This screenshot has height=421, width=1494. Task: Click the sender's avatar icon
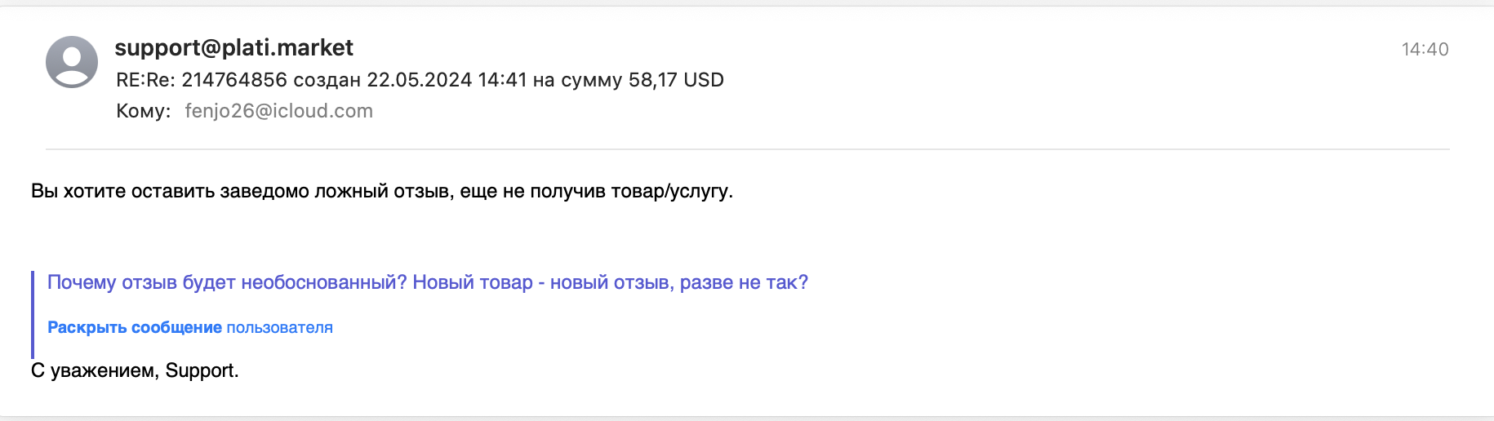(x=72, y=62)
